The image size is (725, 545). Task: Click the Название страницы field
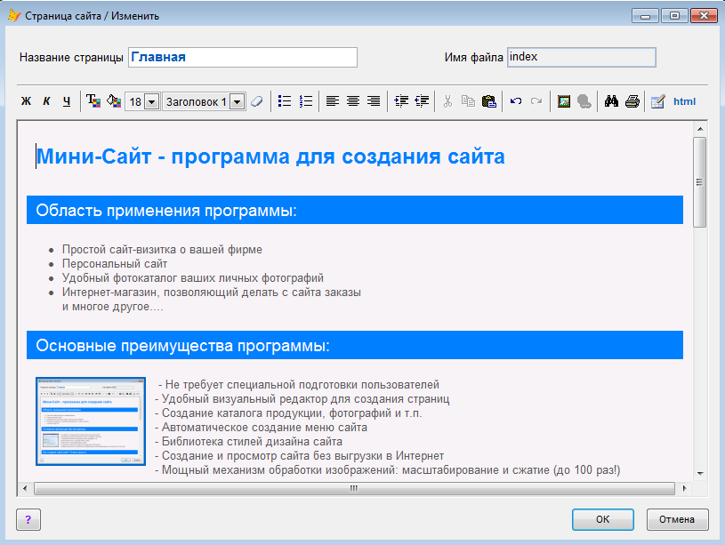(243, 57)
